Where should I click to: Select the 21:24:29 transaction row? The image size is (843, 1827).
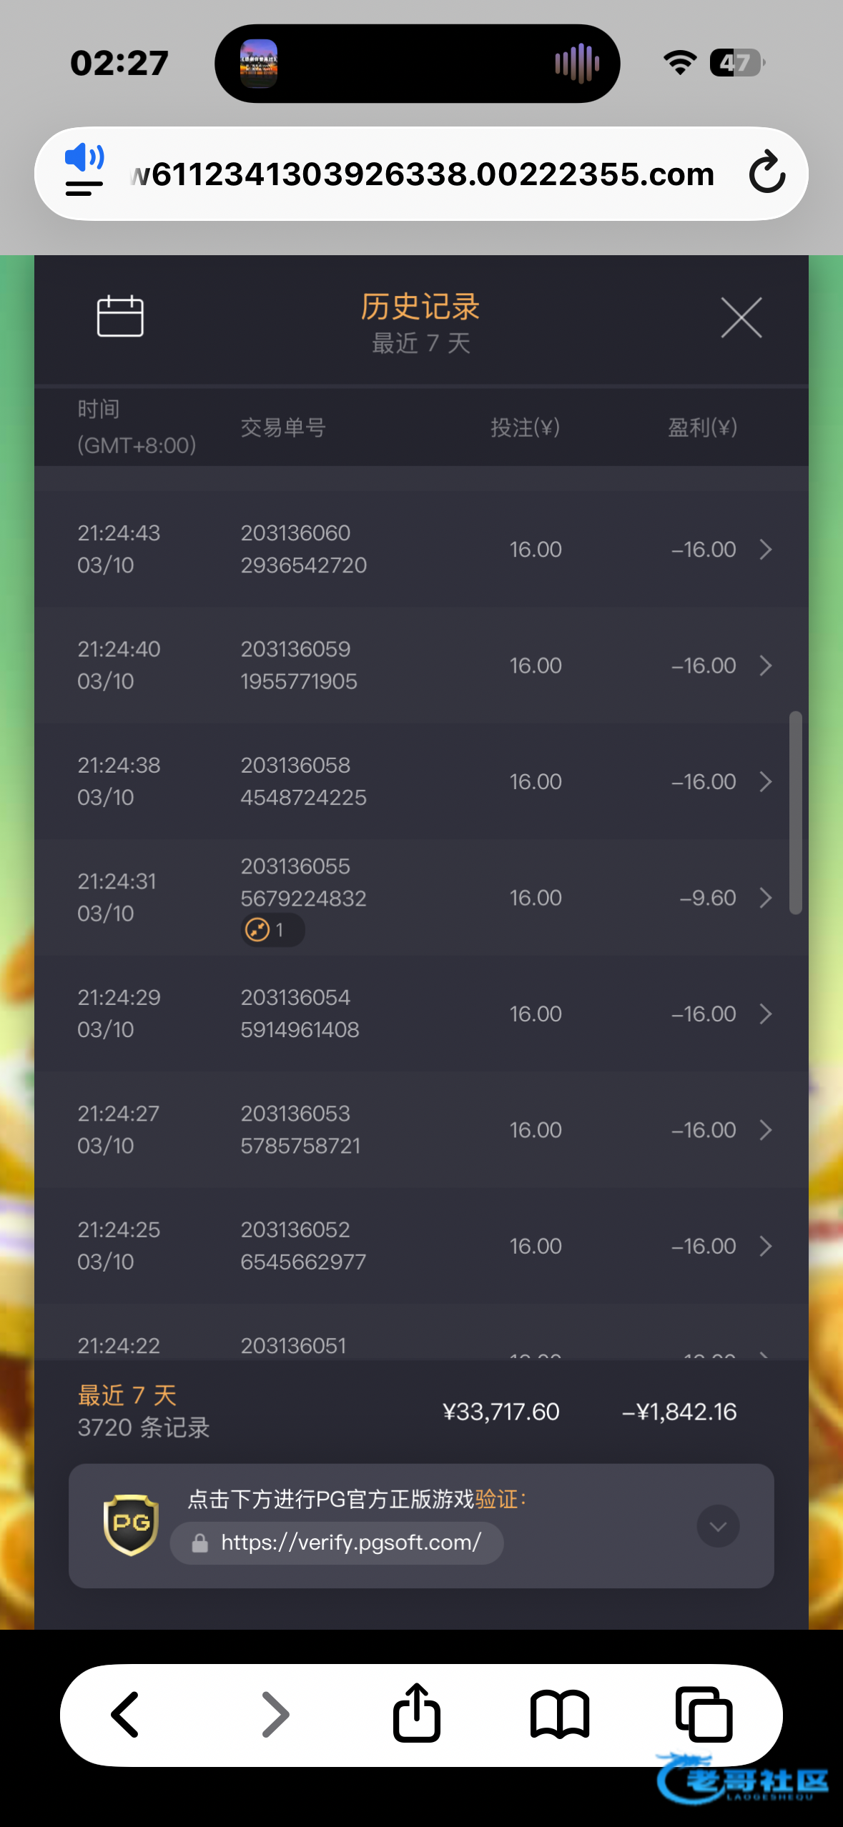click(422, 1014)
